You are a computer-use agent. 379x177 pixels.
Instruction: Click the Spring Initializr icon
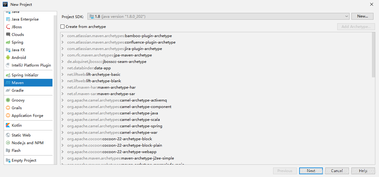pos(8,75)
